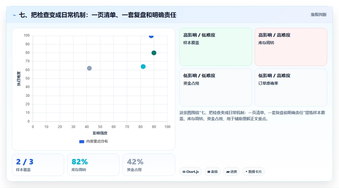
Task: Click the 库存周转 text in pink card
Action: click(x=266, y=43)
